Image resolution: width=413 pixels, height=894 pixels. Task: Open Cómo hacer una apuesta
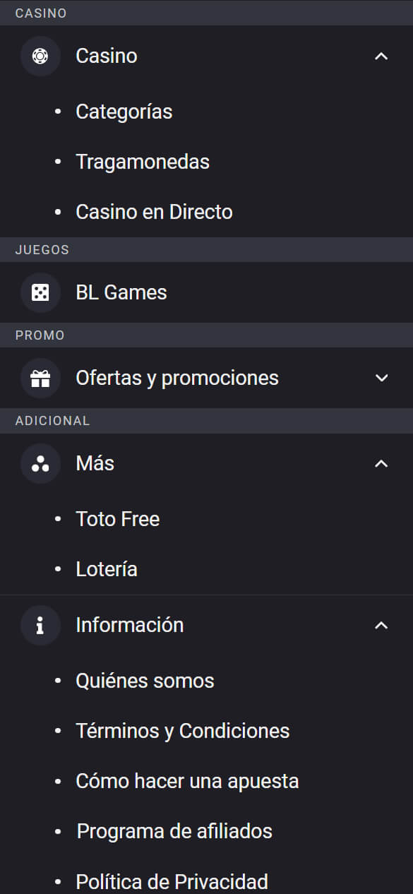pos(187,781)
